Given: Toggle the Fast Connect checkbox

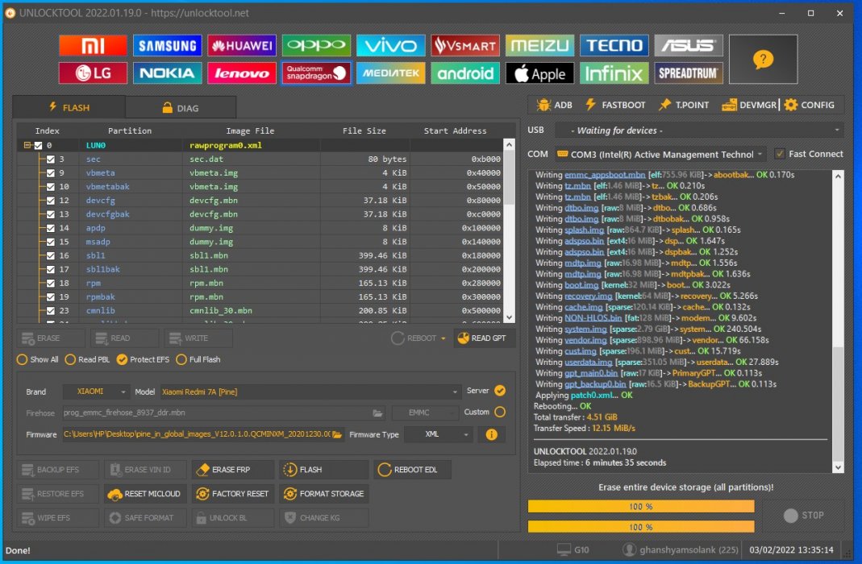Looking at the screenshot, I should point(780,154).
